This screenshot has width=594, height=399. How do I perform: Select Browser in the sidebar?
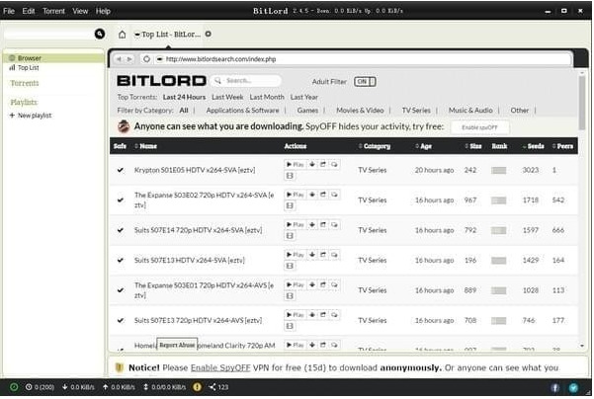tap(53, 58)
